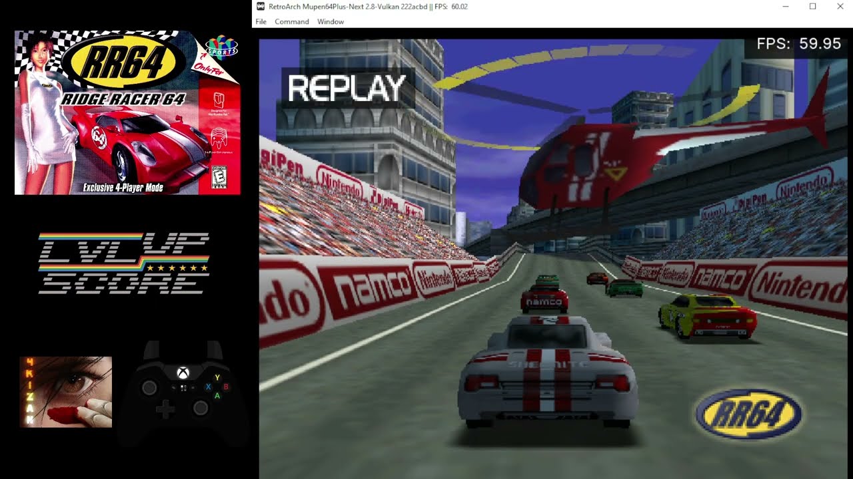Close the RetroArch window
Image resolution: width=853 pixels, height=479 pixels.
point(840,7)
